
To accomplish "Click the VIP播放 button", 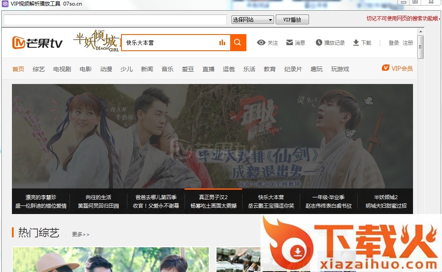I will click(292, 20).
